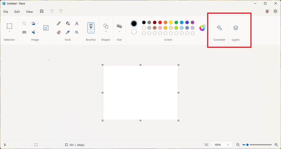281x149 pixels.
Task: Select the Eraser tool
Action: click(x=59, y=32)
